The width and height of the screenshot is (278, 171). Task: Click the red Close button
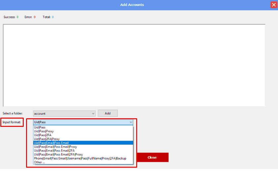tap(152, 157)
